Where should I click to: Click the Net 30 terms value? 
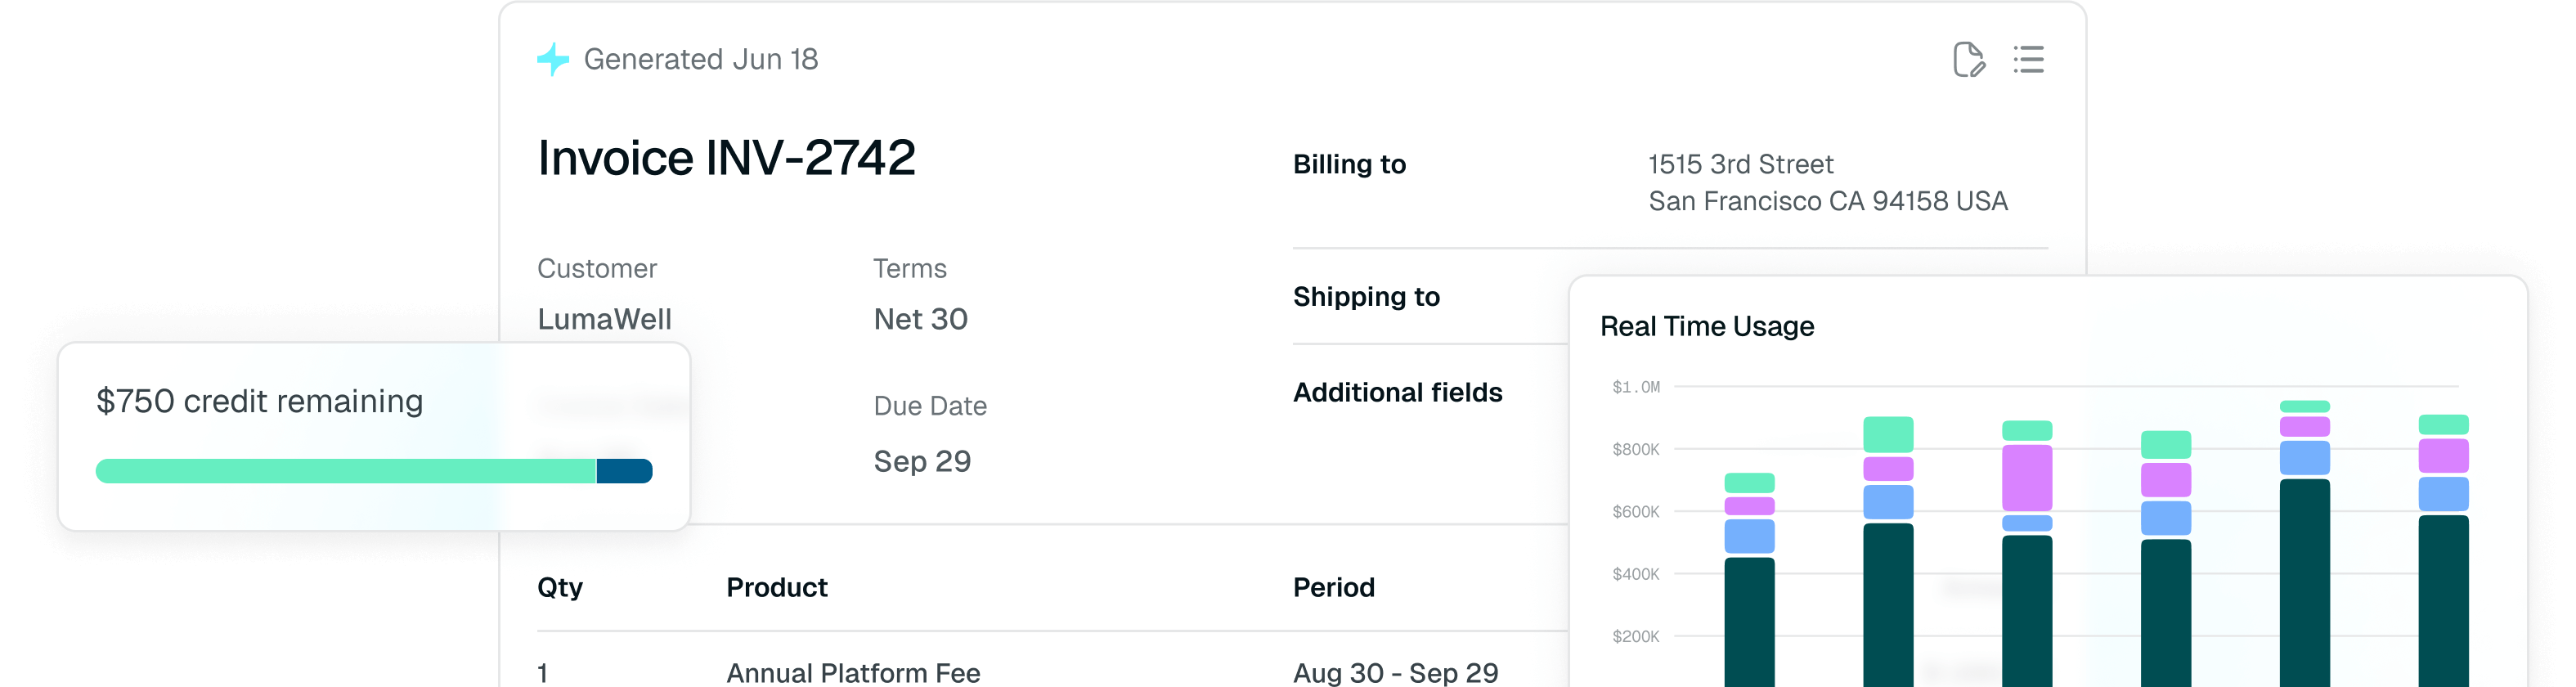[920, 320]
